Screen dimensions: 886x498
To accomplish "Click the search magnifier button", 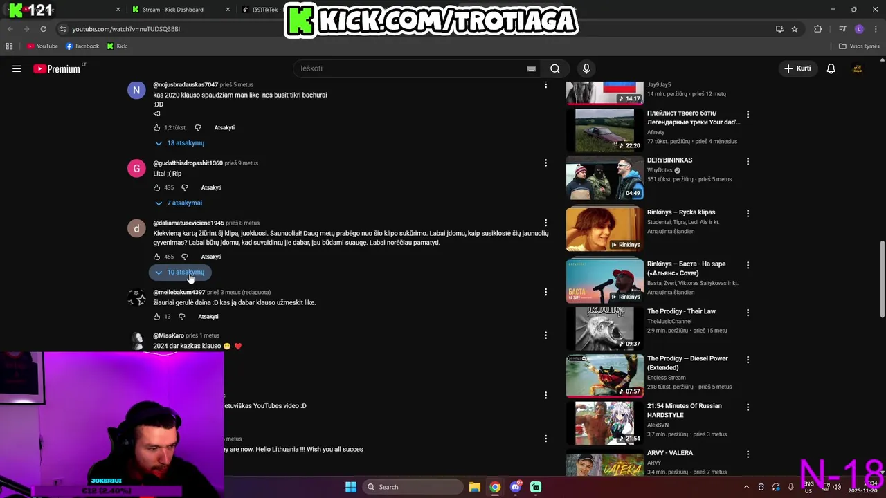I will (x=555, y=68).
